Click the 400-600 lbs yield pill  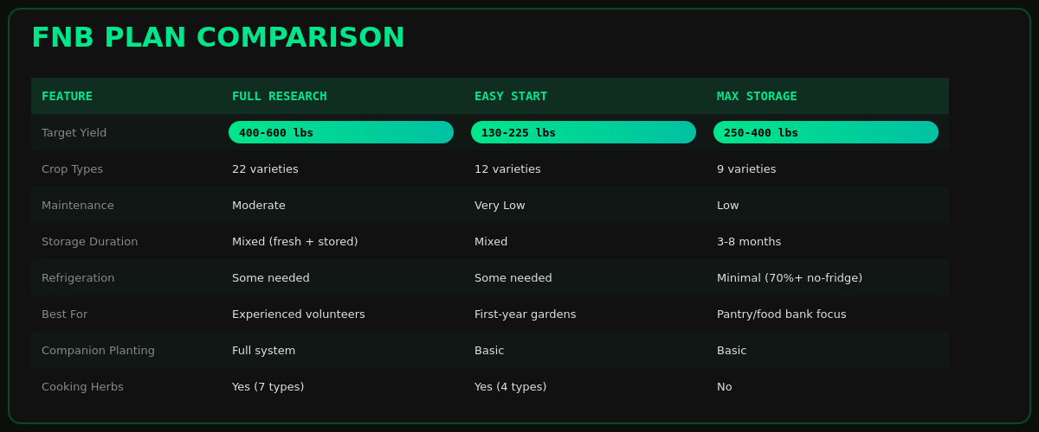pos(341,132)
